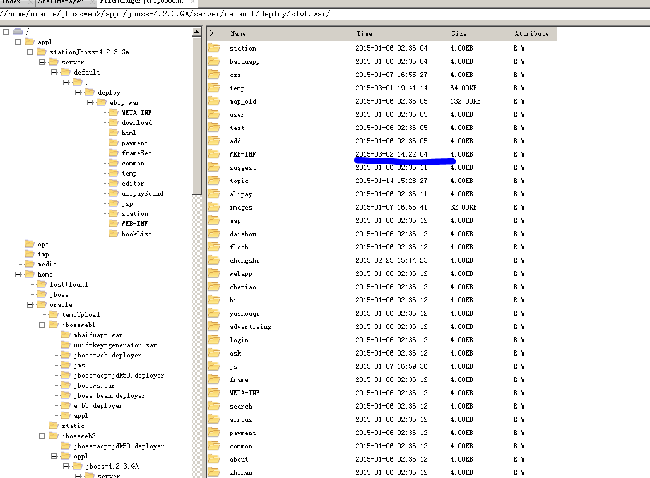Select the 'about' folder name in file list
Viewport: 650px width, 478px height.
tap(239, 459)
